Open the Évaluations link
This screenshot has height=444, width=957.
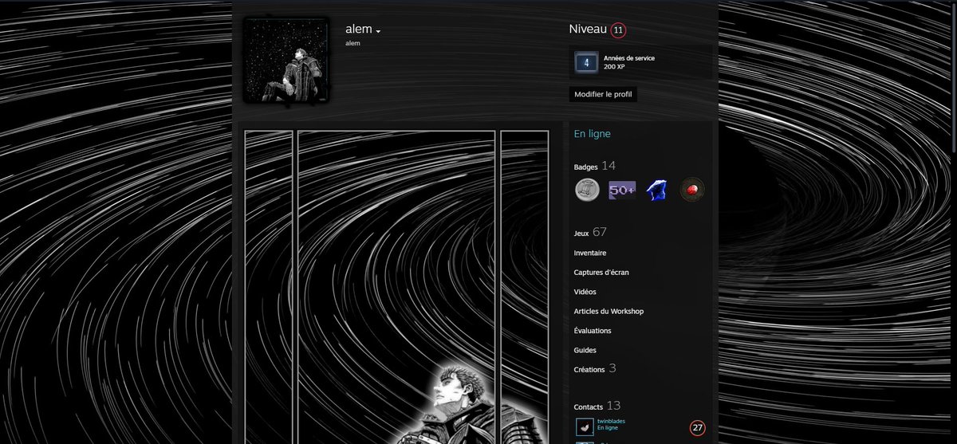pyautogui.click(x=593, y=330)
